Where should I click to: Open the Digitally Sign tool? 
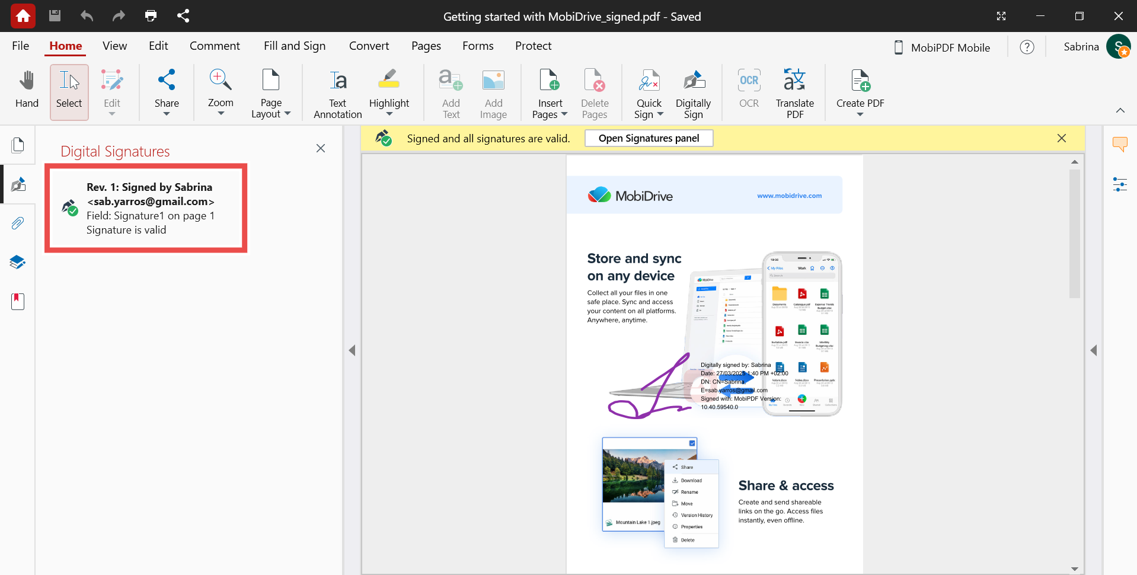point(693,93)
